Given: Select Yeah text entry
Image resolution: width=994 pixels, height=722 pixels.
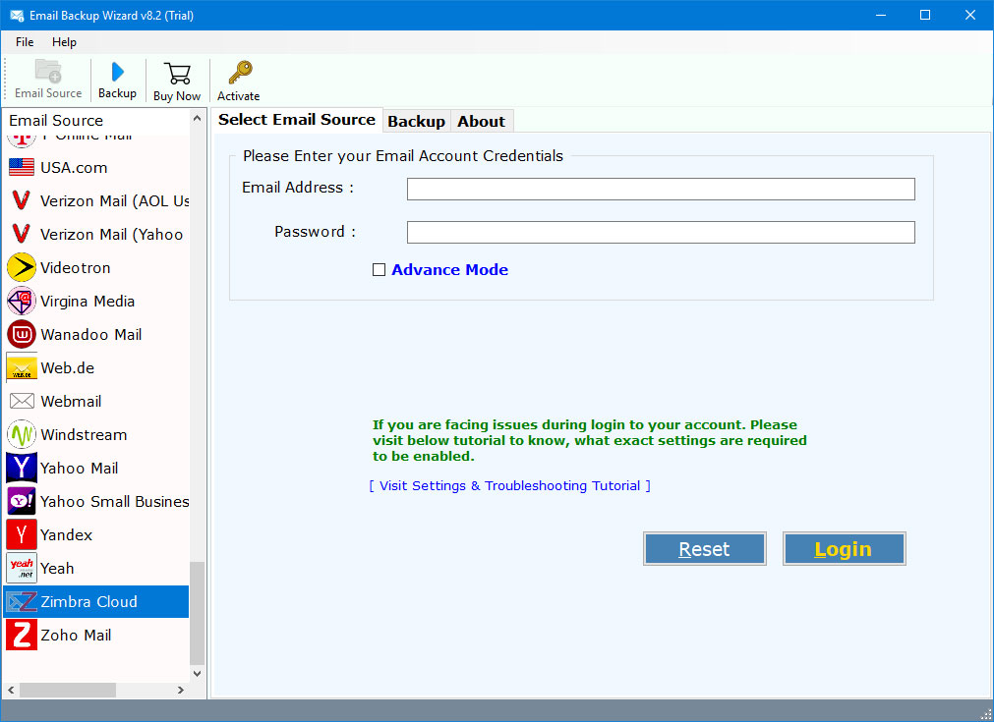Looking at the screenshot, I should coord(57,569).
